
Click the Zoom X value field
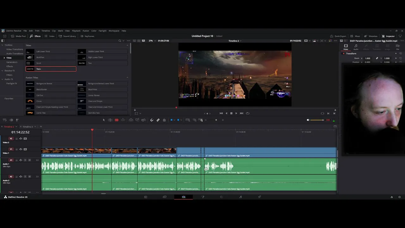[367, 58]
